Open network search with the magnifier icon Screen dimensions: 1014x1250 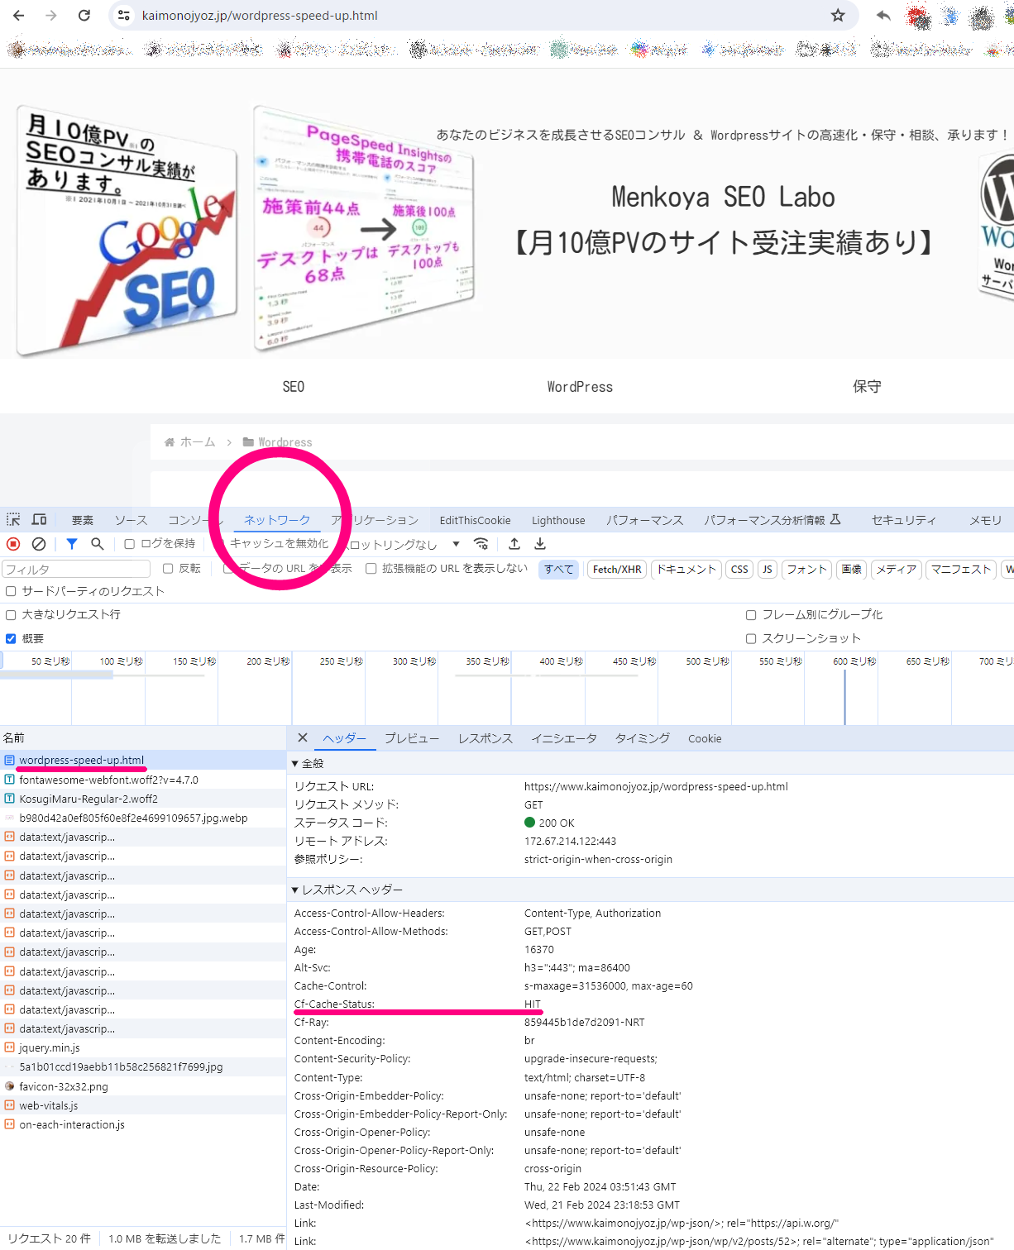click(x=98, y=544)
